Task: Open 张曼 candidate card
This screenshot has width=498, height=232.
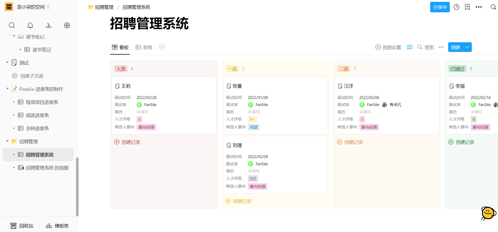Action: pos(275,105)
